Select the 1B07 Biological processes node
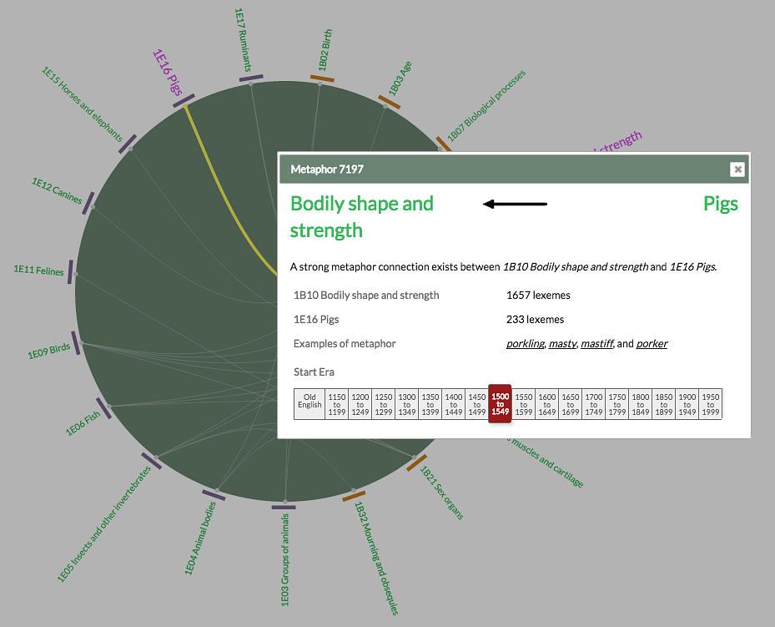 [445, 142]
